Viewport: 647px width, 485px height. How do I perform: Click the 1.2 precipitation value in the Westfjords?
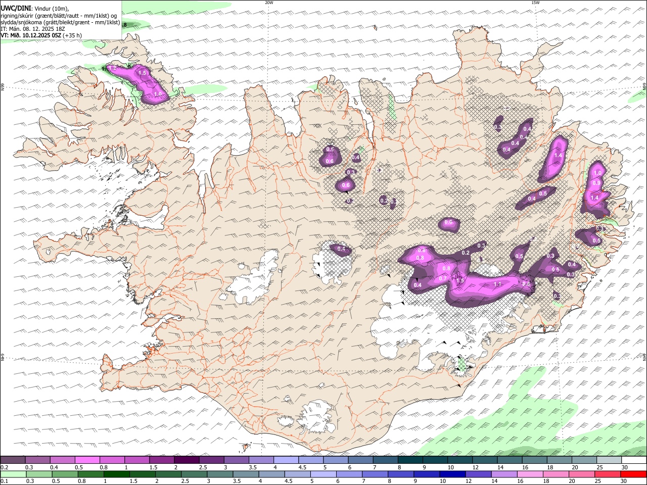coord(113,68)
